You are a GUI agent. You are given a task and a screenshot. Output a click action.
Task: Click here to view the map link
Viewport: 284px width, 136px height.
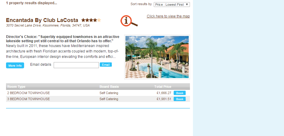(168, 16)
